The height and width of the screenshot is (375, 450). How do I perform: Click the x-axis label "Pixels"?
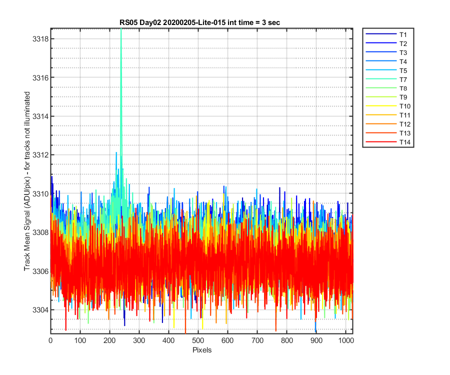click(x=202, y=350)
